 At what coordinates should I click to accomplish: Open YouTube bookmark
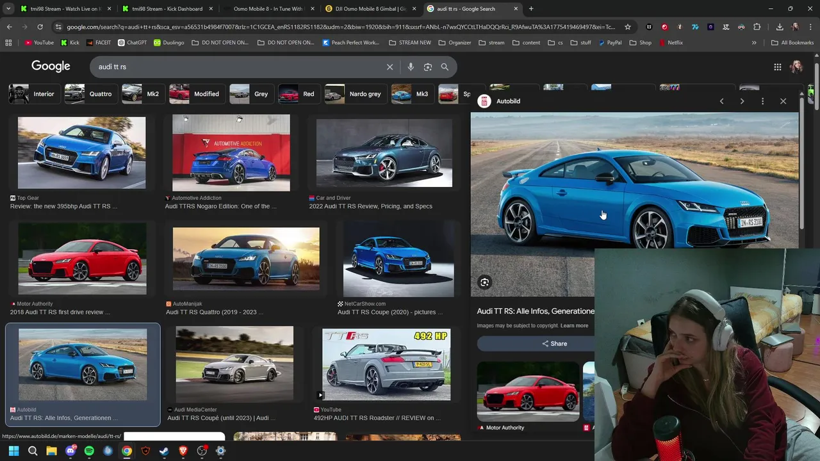pyautogui.click(x=39, y=42)
